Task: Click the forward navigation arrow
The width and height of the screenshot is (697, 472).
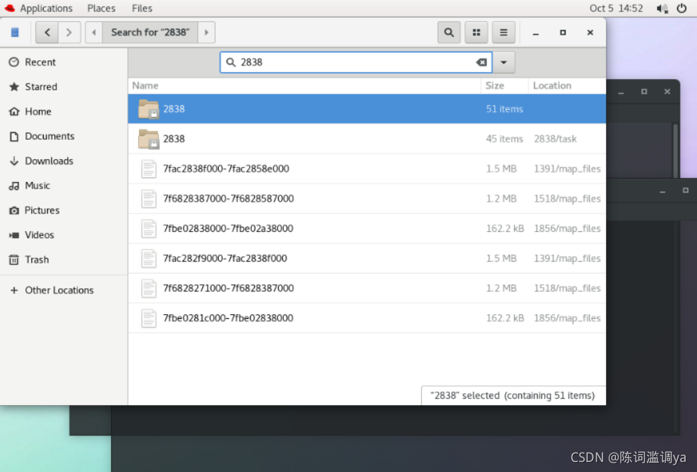Action: (69, 32)
